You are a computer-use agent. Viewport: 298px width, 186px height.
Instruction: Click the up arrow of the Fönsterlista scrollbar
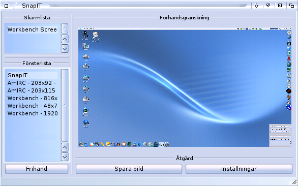[65, 147]
